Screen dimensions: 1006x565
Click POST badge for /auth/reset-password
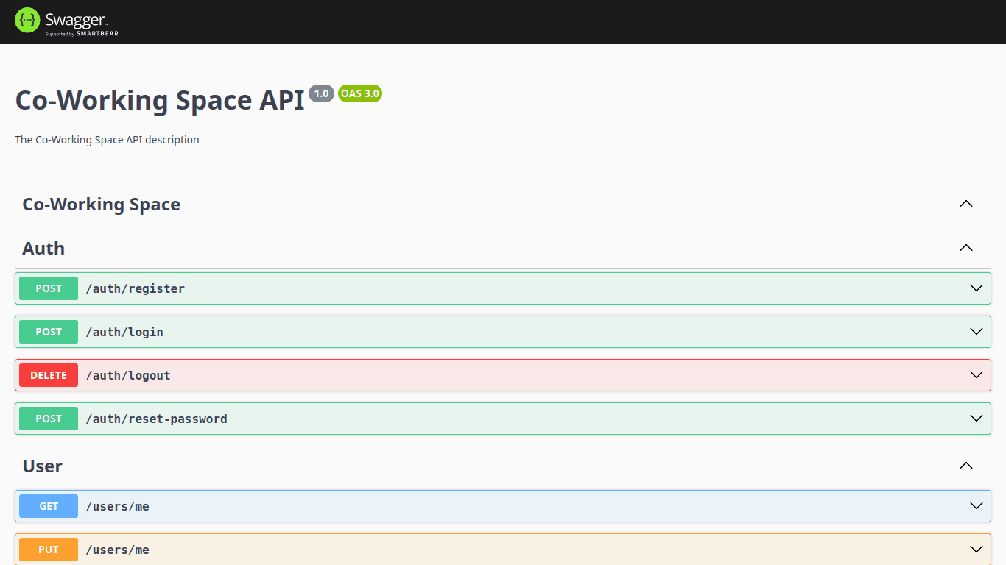coord(49,419)
